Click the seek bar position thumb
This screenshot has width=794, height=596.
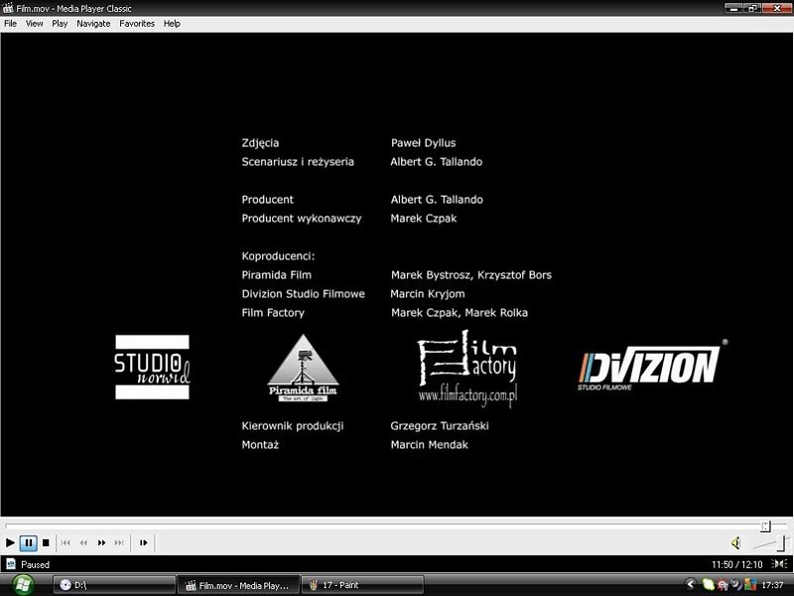[x=765, y=524]
